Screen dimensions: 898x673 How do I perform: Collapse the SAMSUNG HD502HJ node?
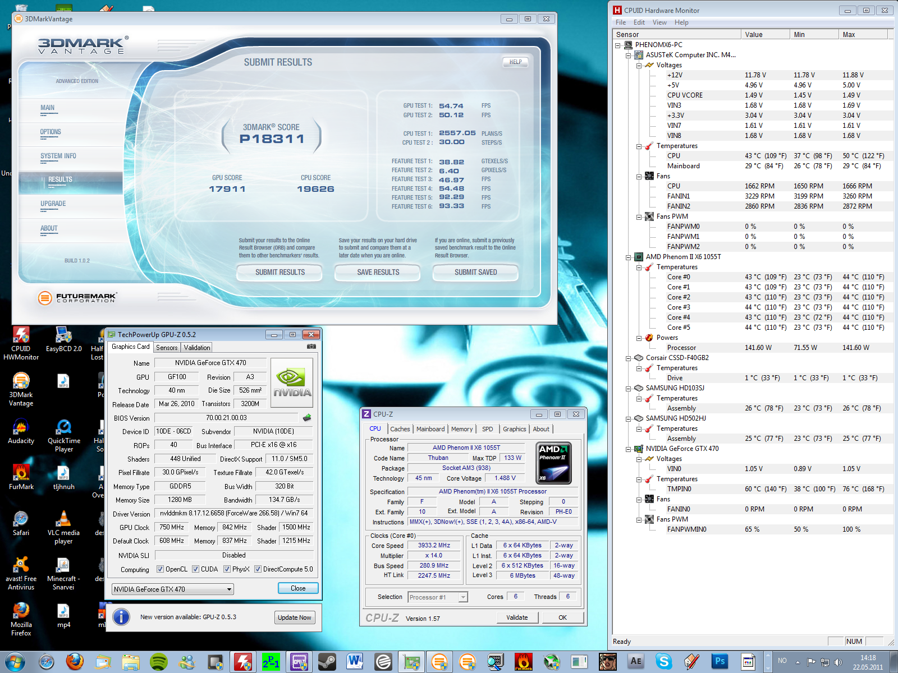click(629, 418)
